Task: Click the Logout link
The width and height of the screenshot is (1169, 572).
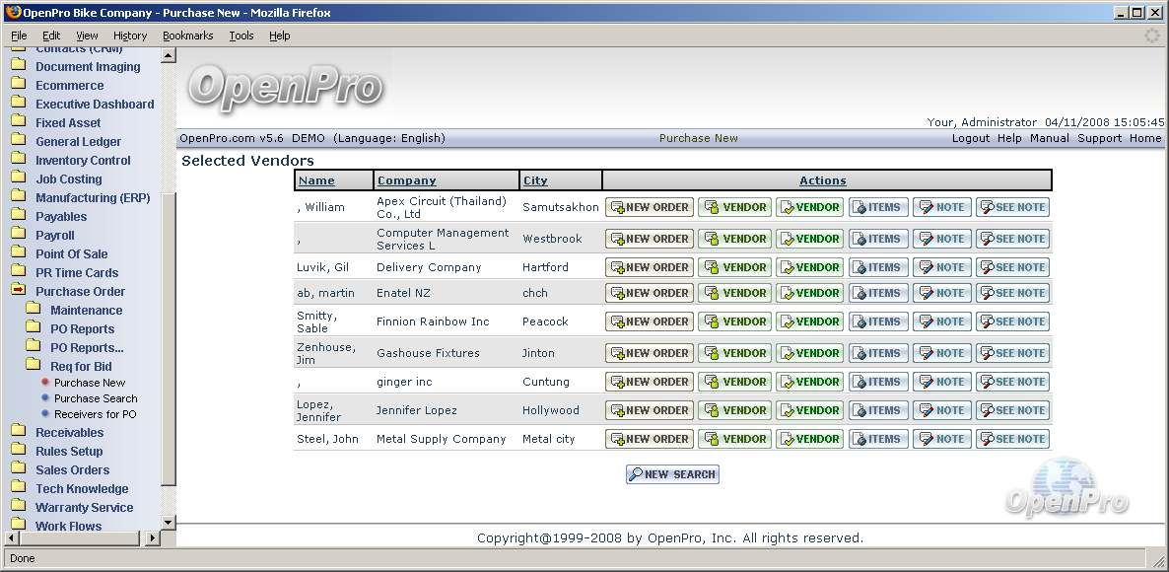Action: [970, 138]
